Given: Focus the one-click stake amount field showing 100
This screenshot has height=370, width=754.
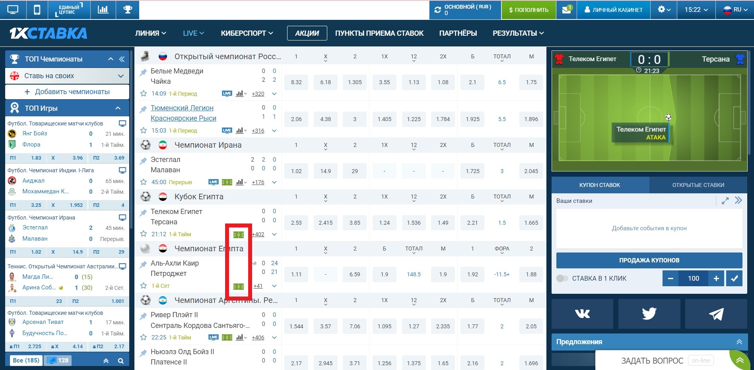Looking at the screenshot, I should 694,278.
